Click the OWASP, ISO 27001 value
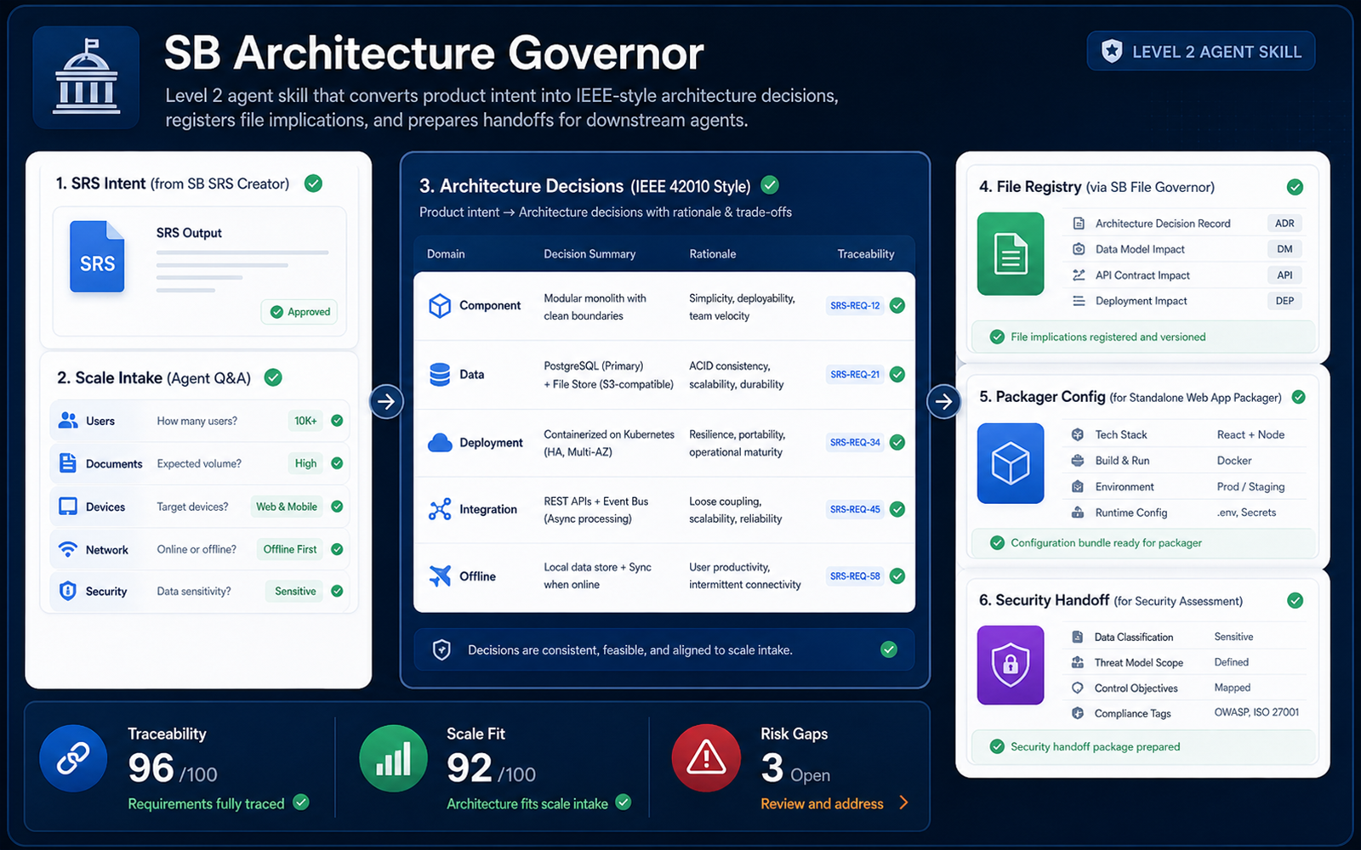This screenshot has height=850, width=1361. 1256,712
